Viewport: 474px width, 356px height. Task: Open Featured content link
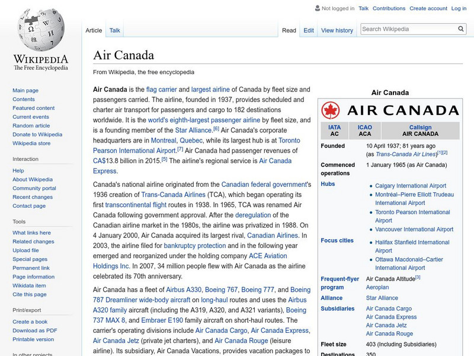click(x=34, y=108)
